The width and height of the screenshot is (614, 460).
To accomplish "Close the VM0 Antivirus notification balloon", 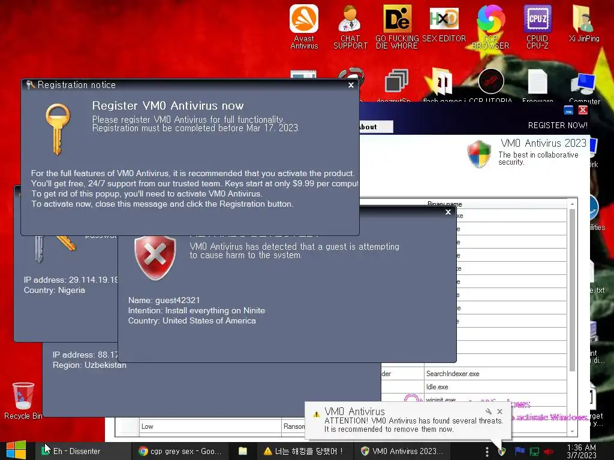I will [499, 411].
